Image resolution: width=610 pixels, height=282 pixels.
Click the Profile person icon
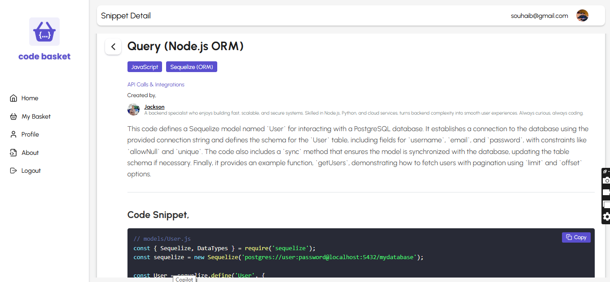tap(13, 134)
